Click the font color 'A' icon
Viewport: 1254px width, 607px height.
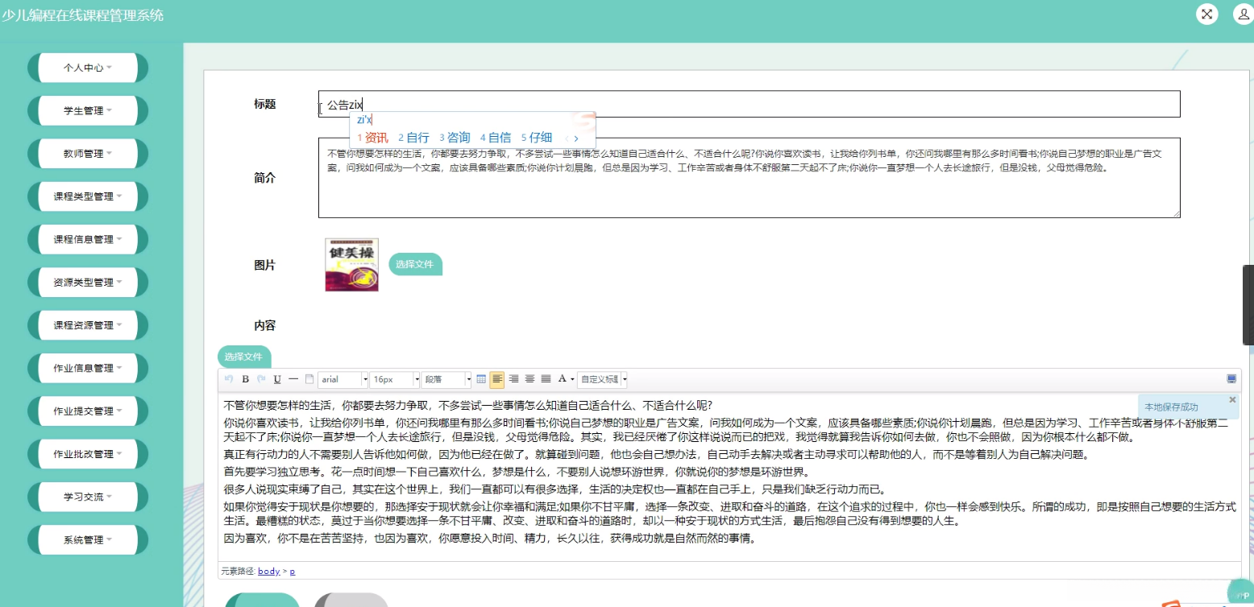[562, 379]
